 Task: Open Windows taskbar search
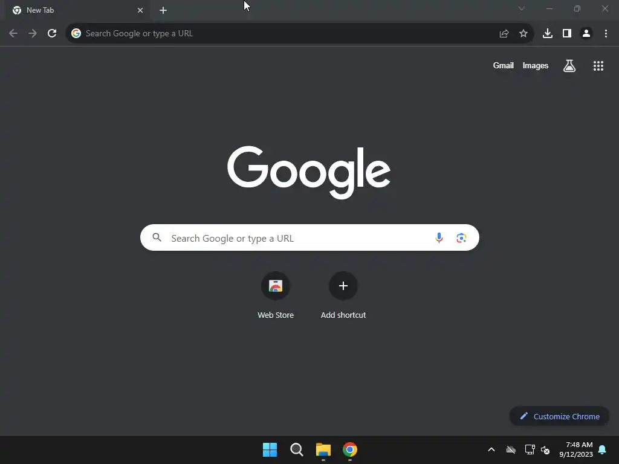point(296,449)
